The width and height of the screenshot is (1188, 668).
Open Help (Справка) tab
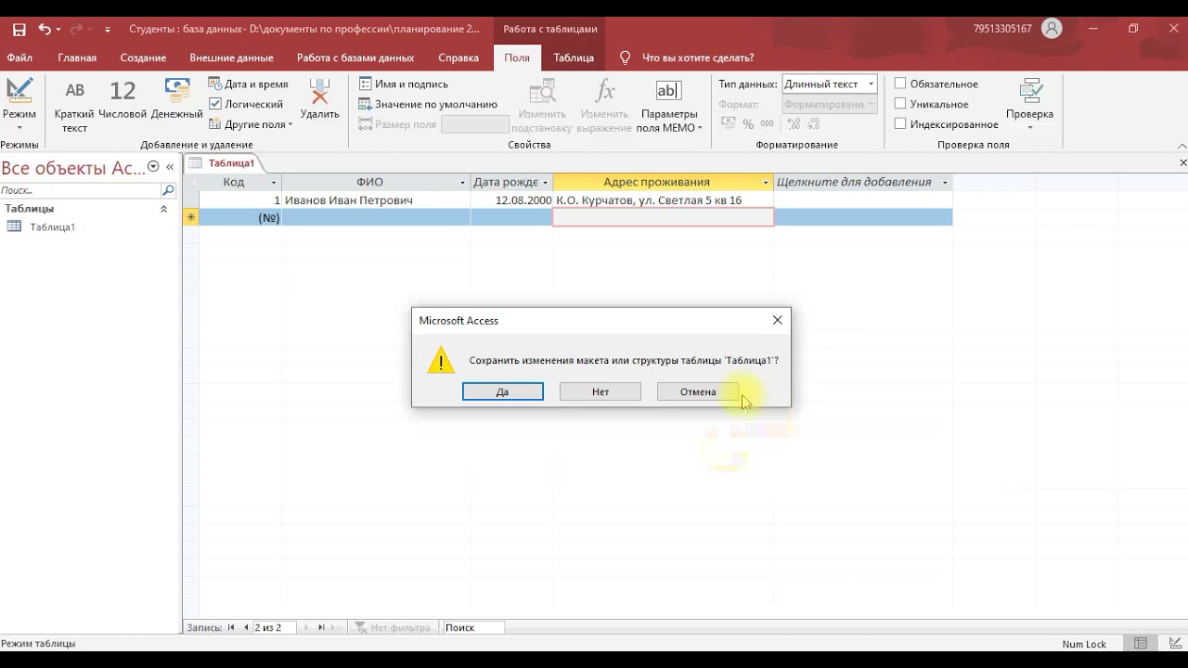(x=458, y=58)
